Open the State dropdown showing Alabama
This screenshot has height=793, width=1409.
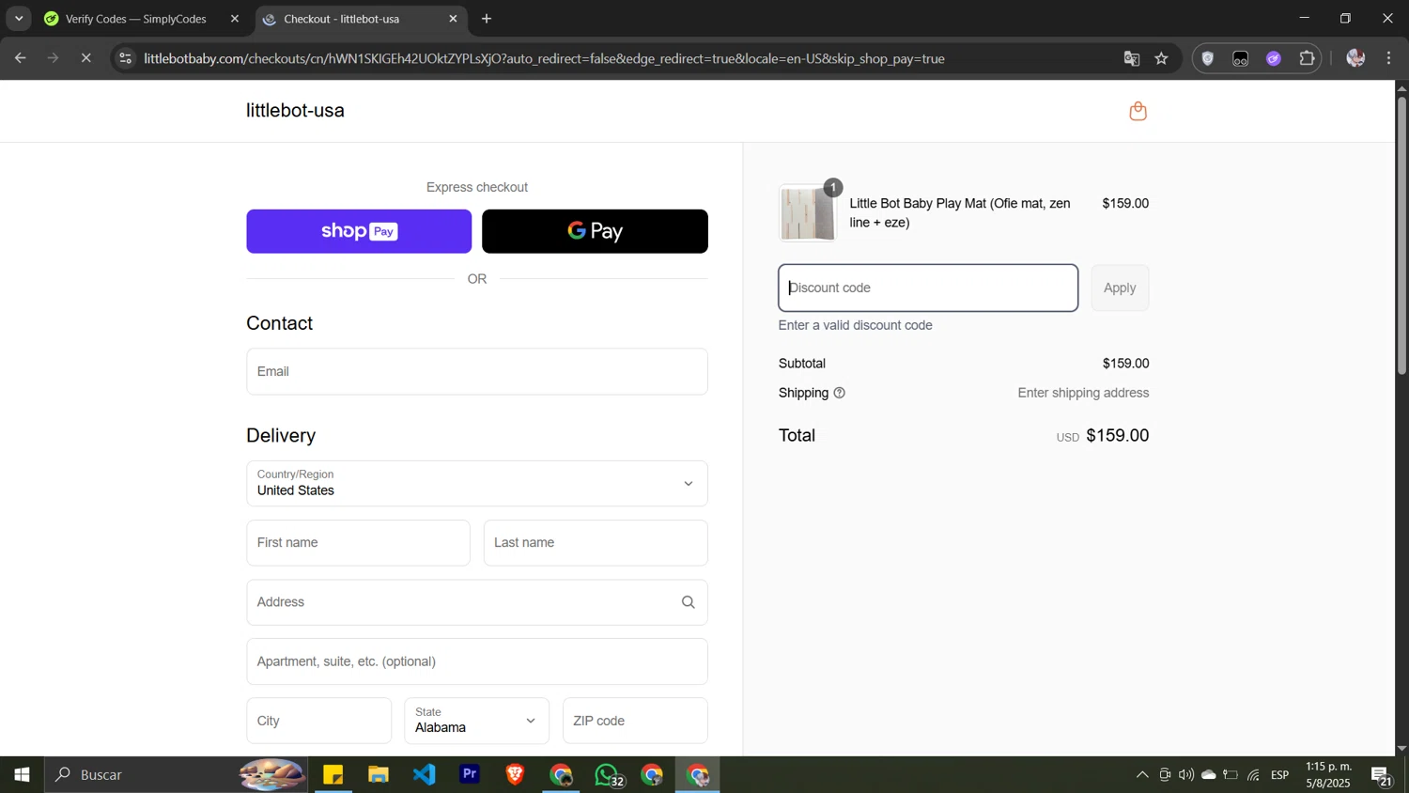click(x=476, y=721)
